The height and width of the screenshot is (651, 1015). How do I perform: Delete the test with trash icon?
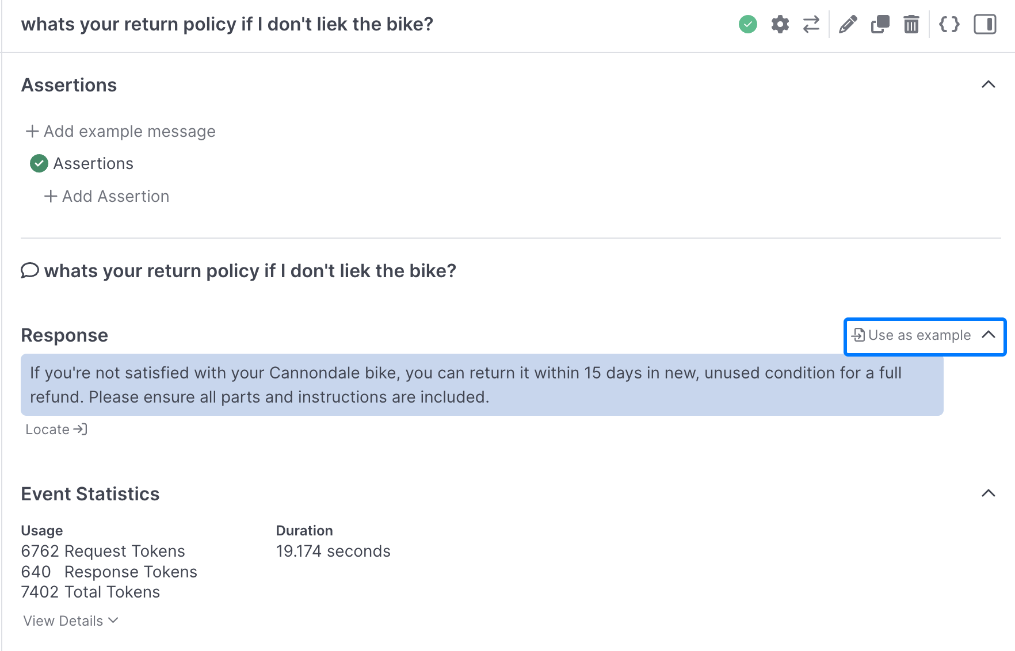click(911, 24)
